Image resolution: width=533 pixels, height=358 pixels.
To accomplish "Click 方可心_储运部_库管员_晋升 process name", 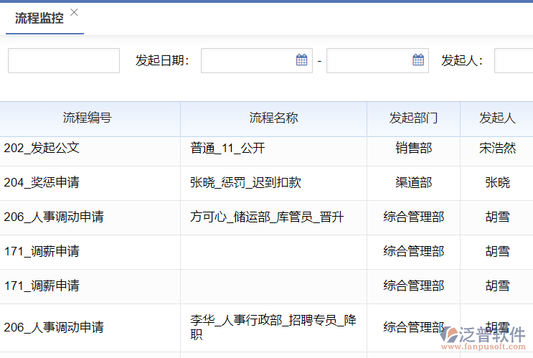I will click(267, 217).
